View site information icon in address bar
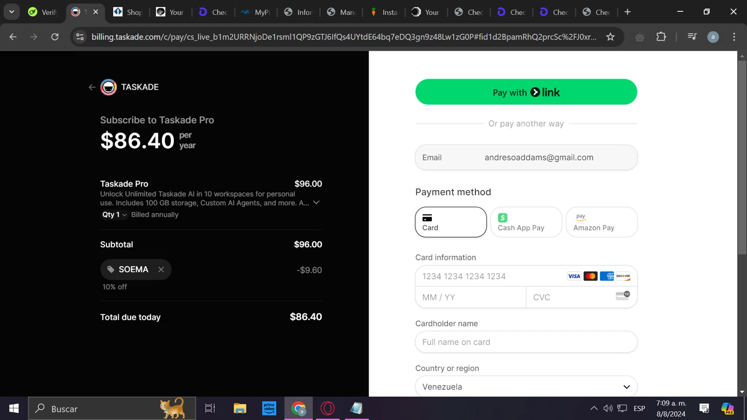This screenshot has width=747, height=420. click(80, 37)
